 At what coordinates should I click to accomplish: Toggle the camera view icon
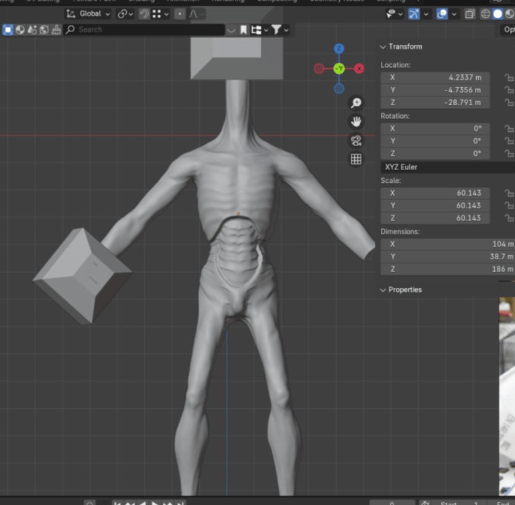point(356,140)
